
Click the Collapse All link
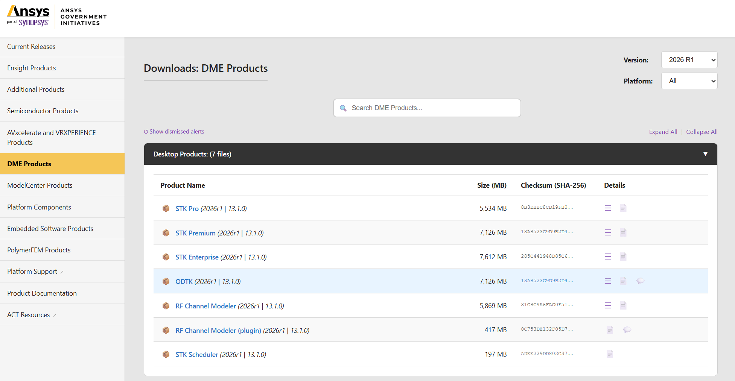click(702, 132)
